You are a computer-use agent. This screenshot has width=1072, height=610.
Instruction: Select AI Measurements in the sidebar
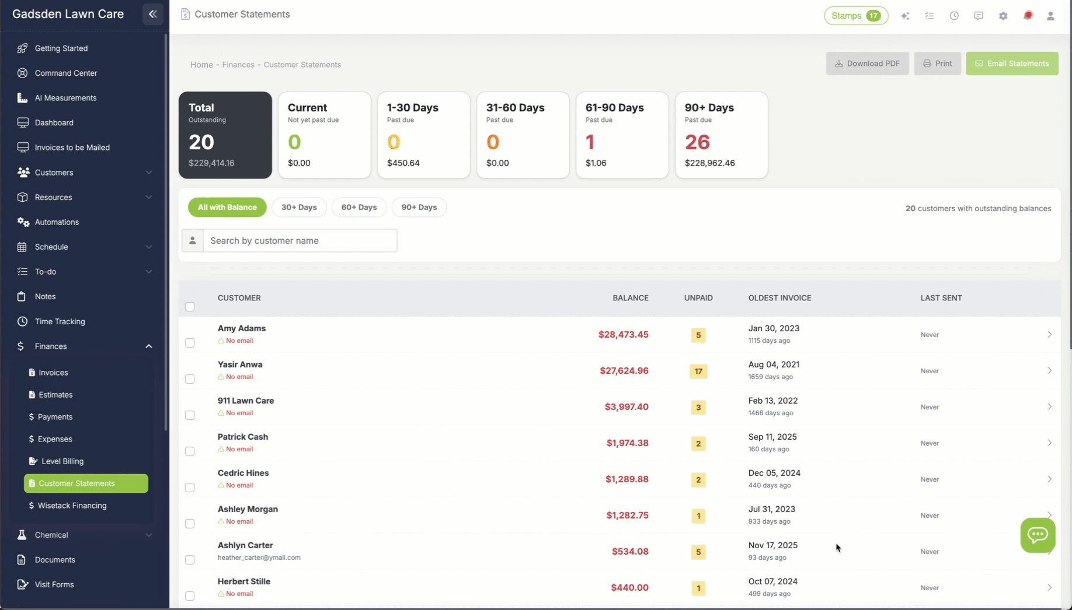64,97
